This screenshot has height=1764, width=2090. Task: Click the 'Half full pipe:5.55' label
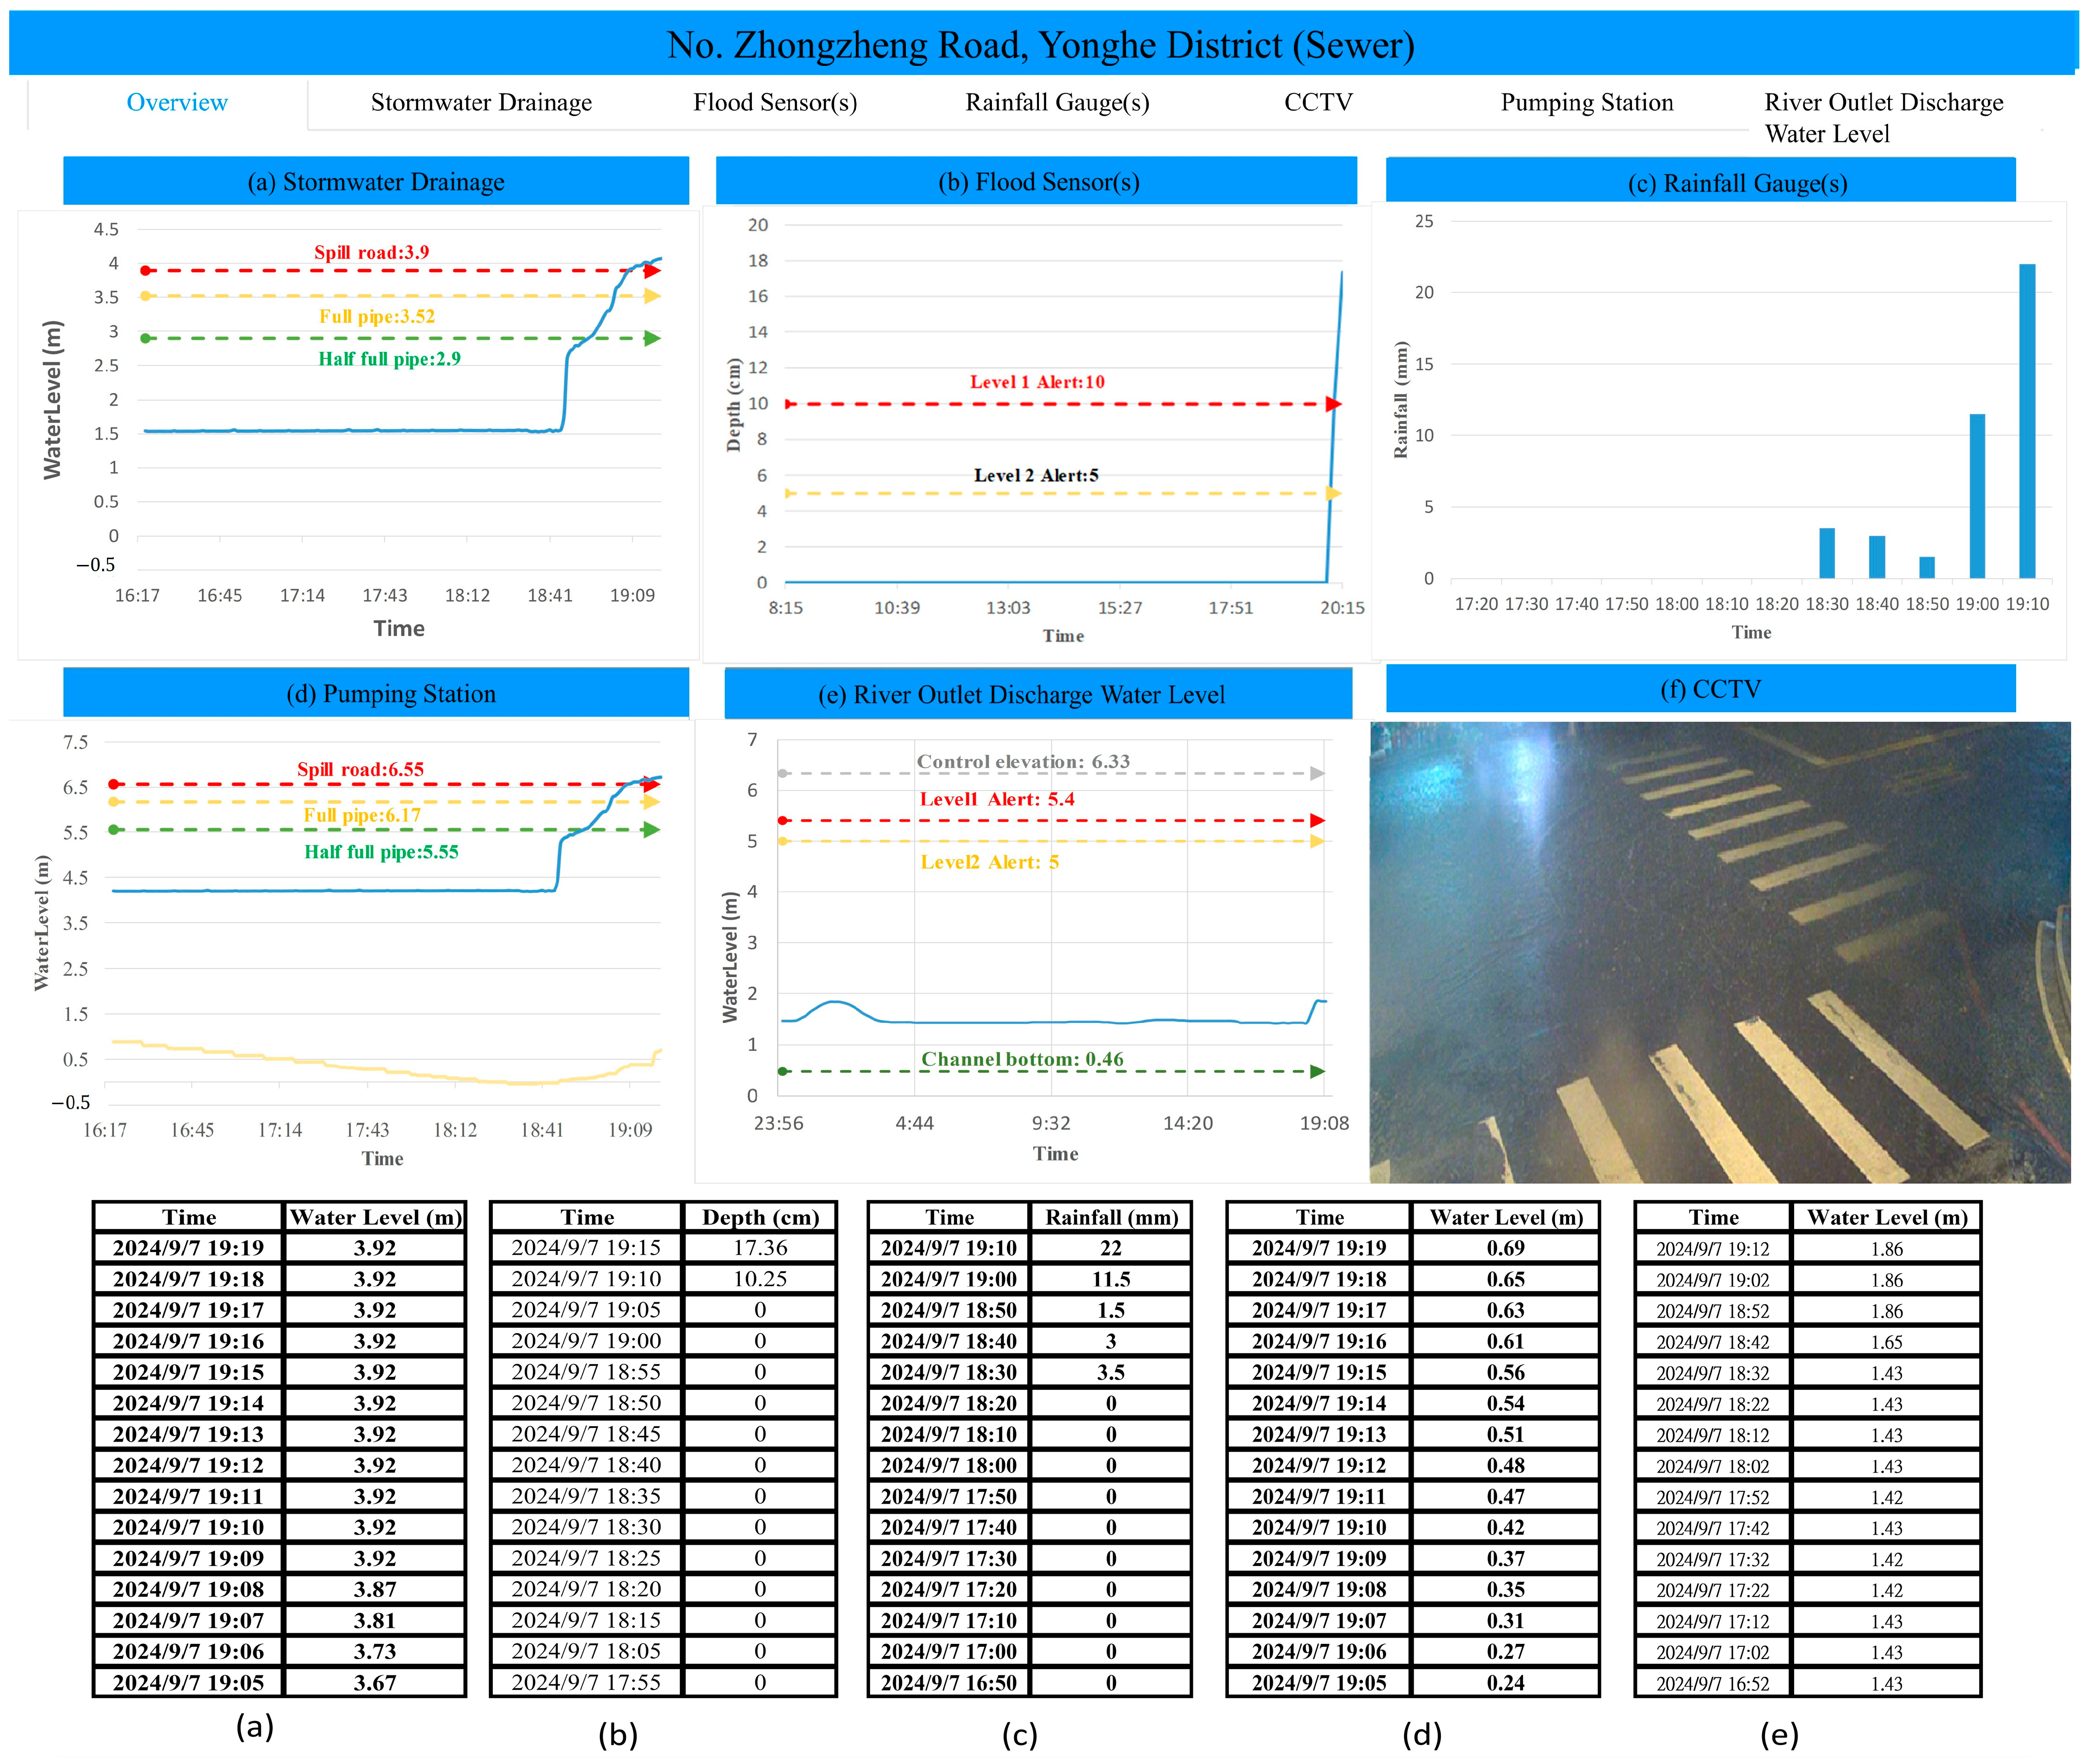click(381, 852)
